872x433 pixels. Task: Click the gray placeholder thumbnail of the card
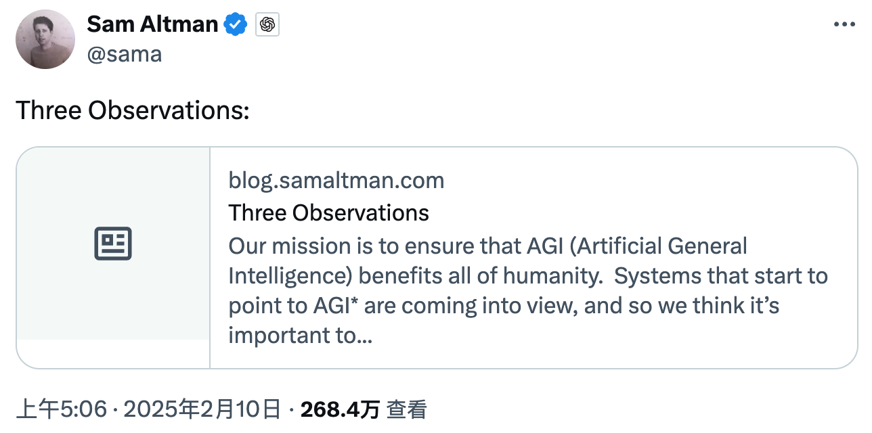click(113, 244)
